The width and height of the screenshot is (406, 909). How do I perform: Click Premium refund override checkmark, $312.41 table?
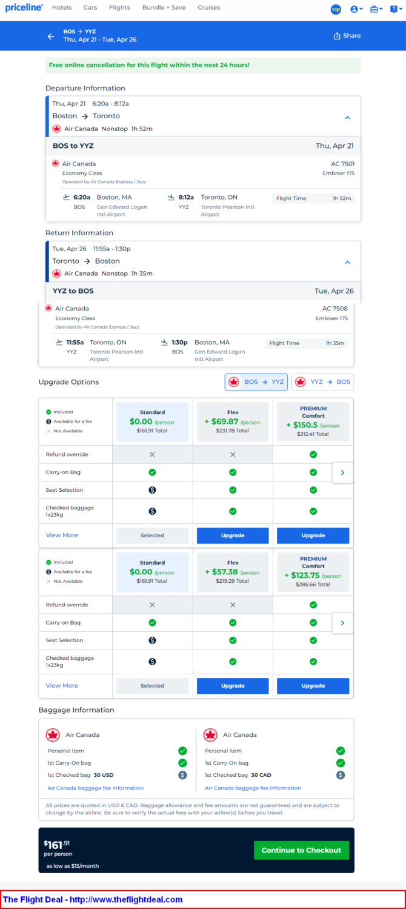coord(313,454)
